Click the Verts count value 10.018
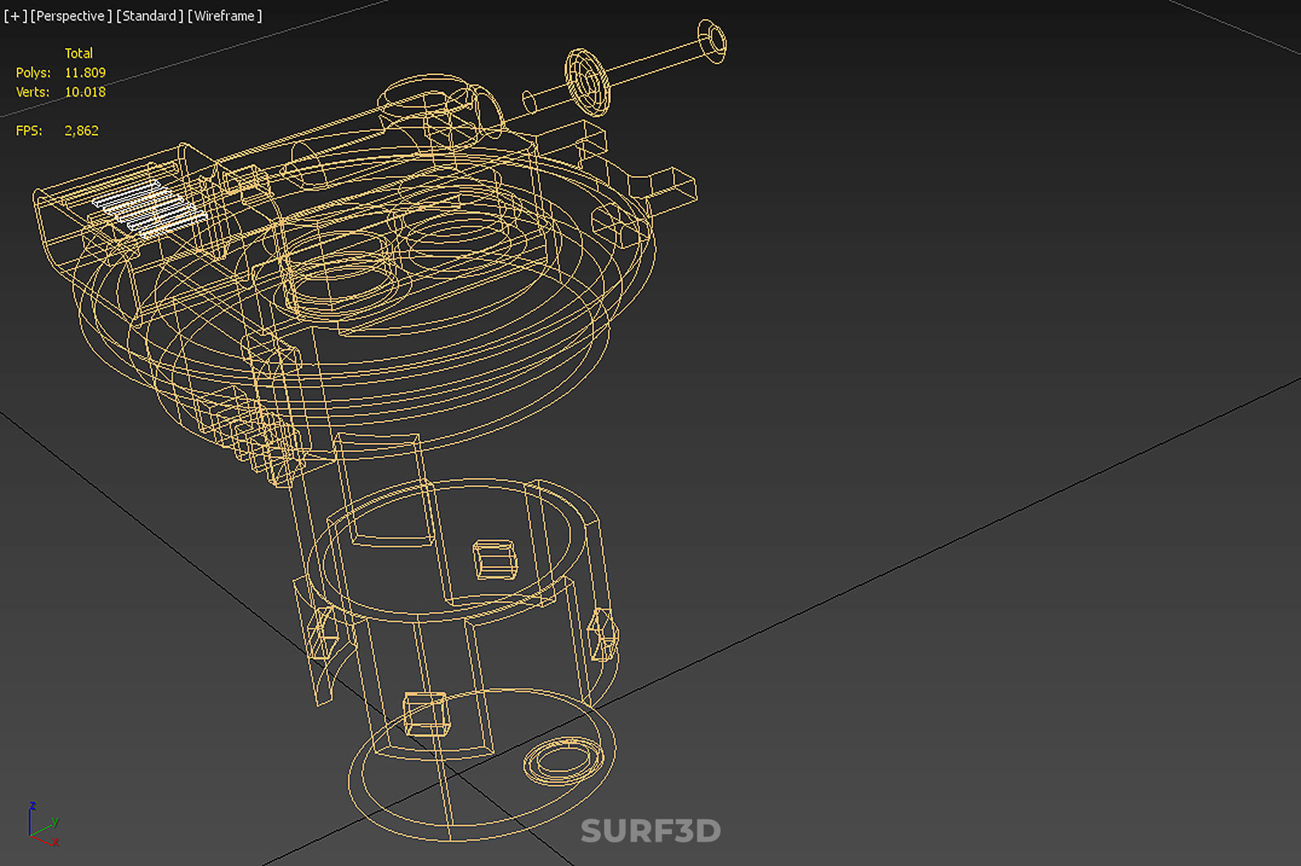This screenshot has width=1301, height=866. [85, 92]
